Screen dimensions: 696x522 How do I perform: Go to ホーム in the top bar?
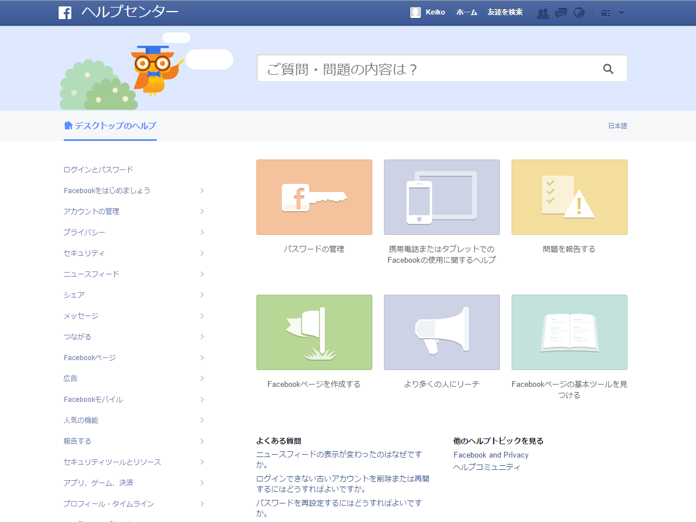(x=467, y=12)
